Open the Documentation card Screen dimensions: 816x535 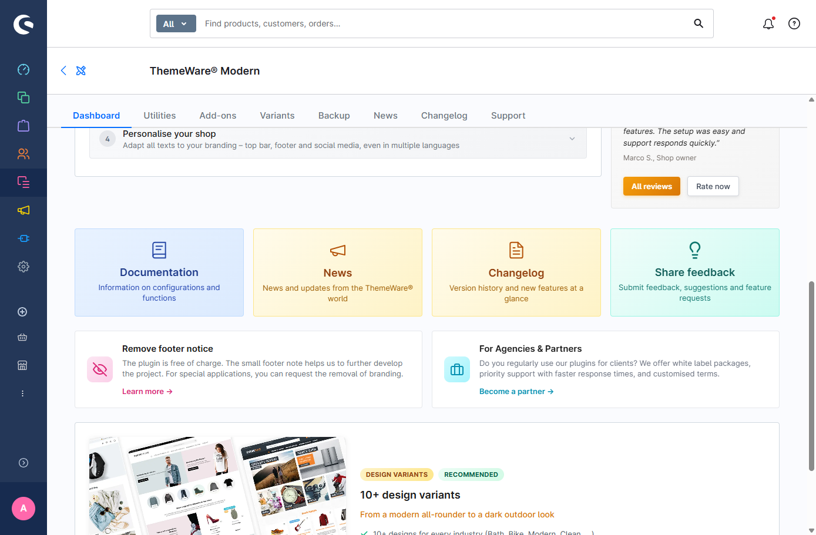coord(159,272)
